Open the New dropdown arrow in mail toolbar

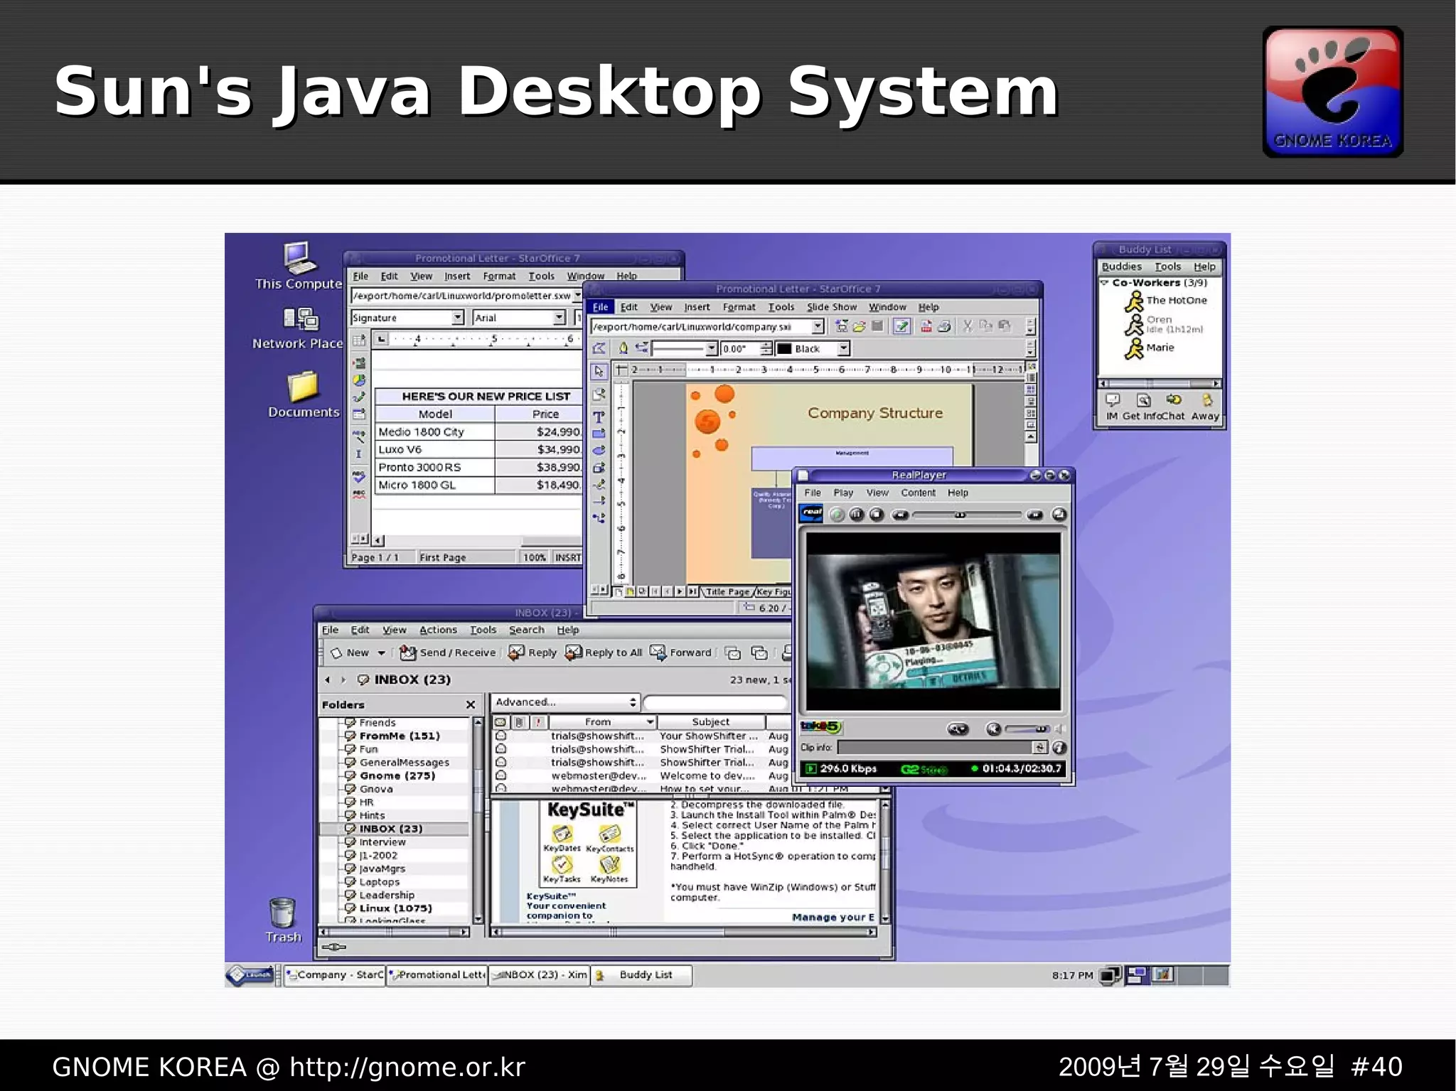pyautogui.click(x=382, y=652)
